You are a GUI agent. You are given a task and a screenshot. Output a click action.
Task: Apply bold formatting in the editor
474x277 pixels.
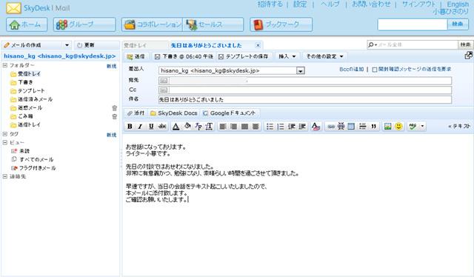(x=130, y=127)
